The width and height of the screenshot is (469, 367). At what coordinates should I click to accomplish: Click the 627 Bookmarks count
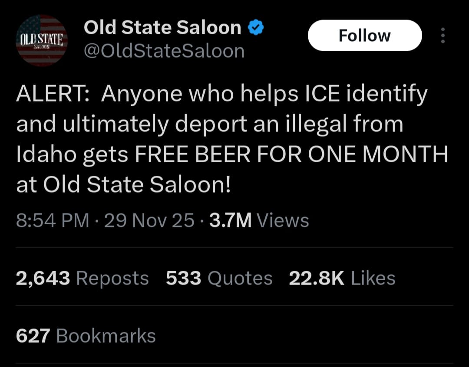pos(86,336)
